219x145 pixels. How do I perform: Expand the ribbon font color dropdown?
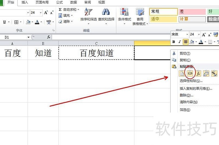[x=41, y=22]
